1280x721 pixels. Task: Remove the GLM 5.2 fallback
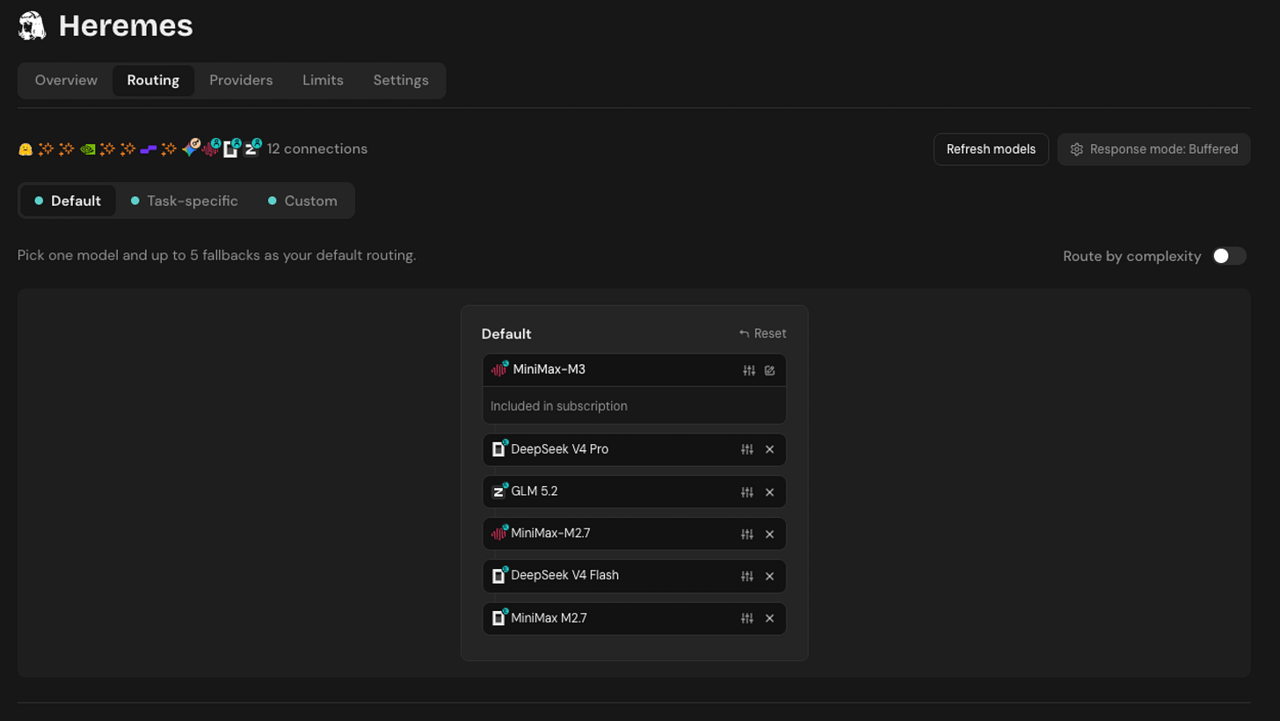click(769, 492)
